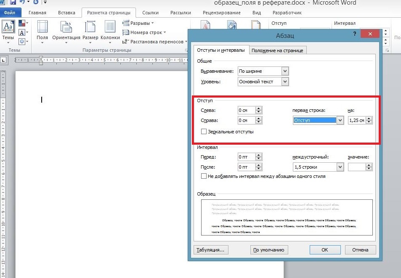The image size is (401, 278).
Task: Switch to Положение на странице tab
Action: (277, 50)
